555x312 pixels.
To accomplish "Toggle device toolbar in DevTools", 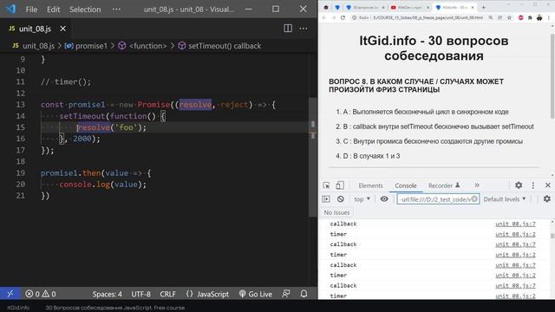I will (x=340, y=185).
